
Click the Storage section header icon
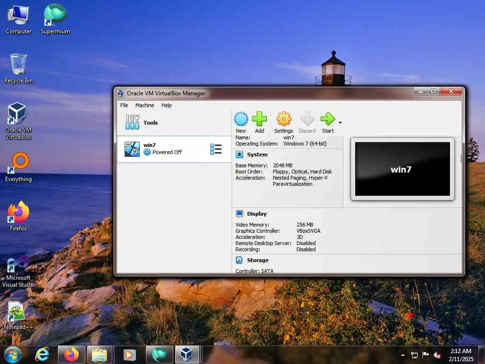[x=239, y=260]
